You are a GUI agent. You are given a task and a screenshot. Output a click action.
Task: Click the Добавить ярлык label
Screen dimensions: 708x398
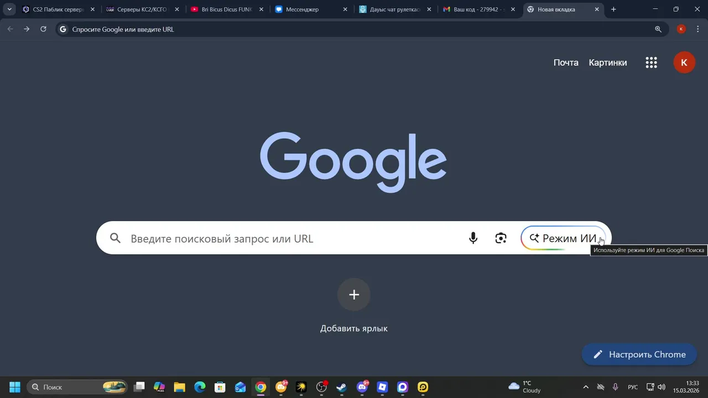[x=354, y=328]
